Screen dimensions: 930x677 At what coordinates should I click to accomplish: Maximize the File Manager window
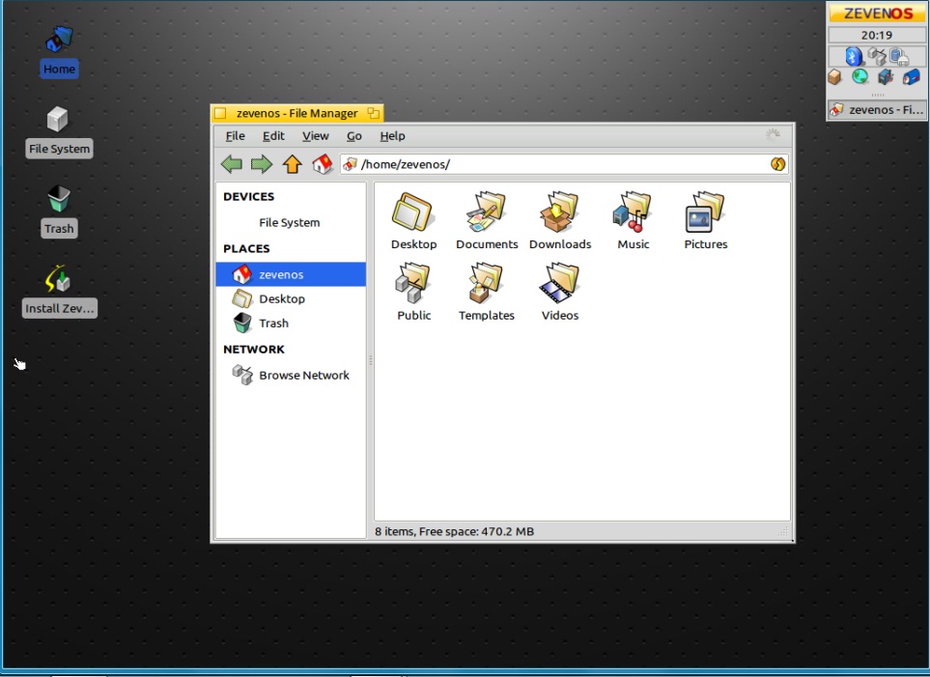[373, 113]
